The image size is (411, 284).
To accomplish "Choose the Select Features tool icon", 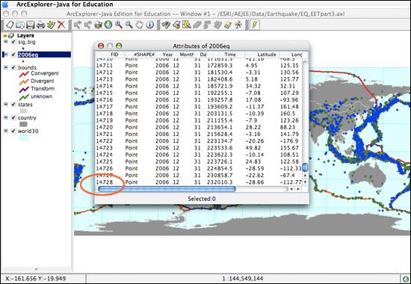I will (186, 25).
